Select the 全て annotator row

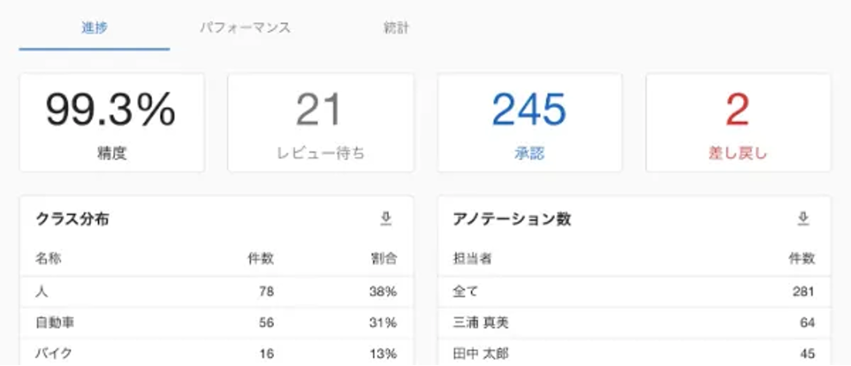[x=634, y=292]
